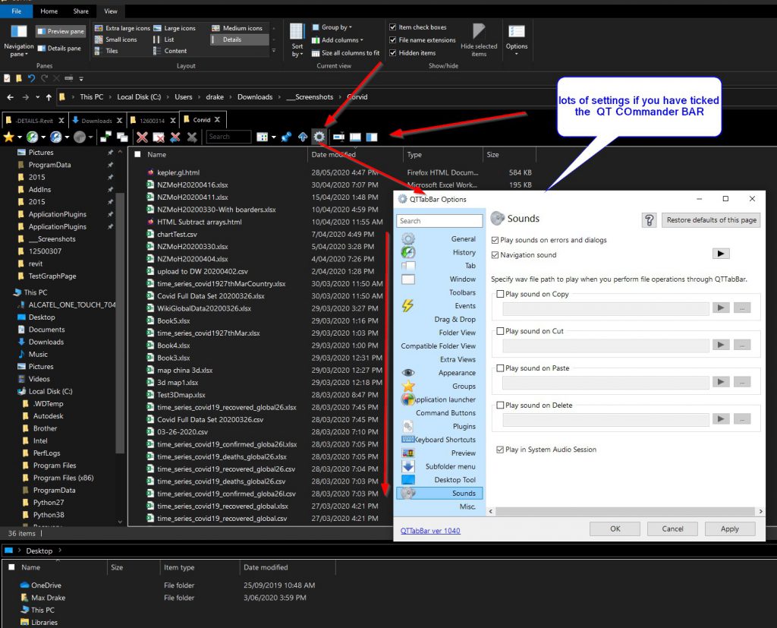
Task: Play the Navigation sound preview
Action: point(721,254)
